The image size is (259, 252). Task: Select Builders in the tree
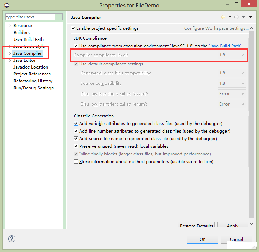tap(22, 33)
